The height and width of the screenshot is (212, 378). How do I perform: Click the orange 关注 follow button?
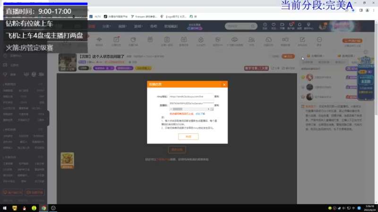(288, 57)
